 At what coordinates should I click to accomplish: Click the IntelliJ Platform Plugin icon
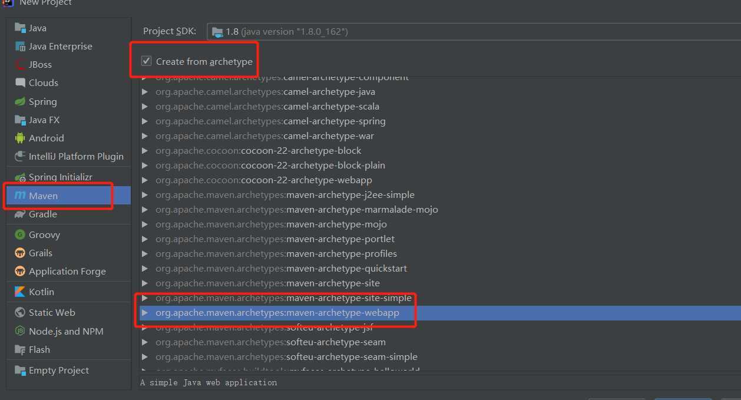click(20, 156)
